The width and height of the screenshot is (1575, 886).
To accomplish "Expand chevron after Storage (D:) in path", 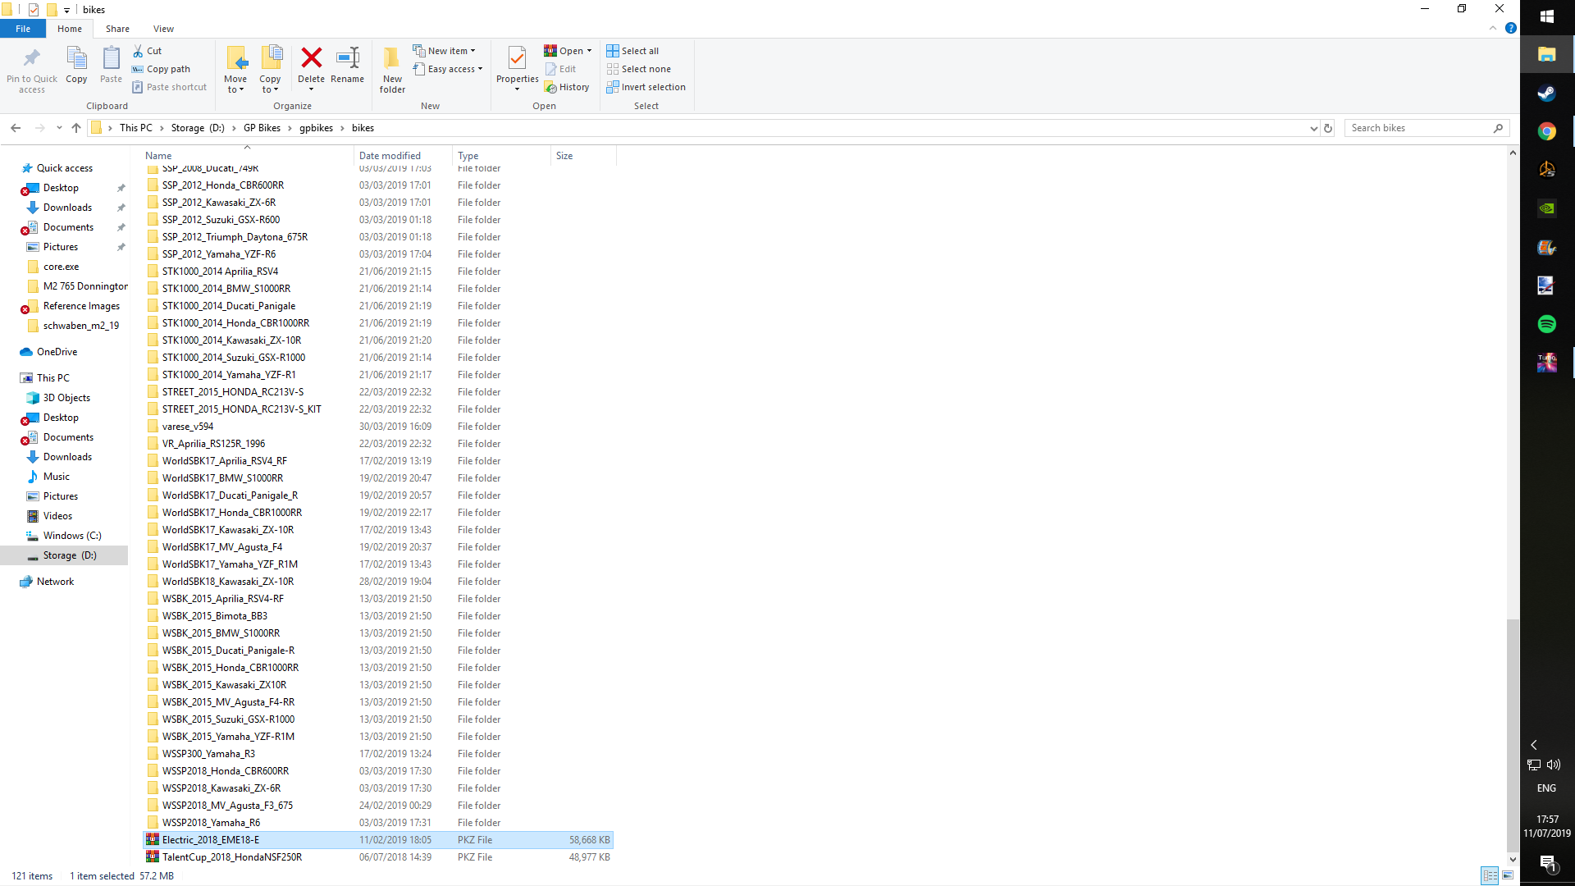I will coord(234,128).
